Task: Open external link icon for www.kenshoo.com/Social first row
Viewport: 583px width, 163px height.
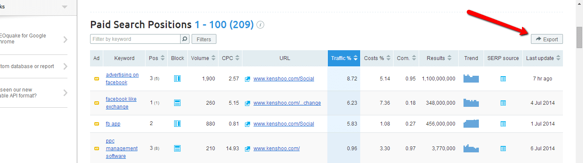Action: 248,79
